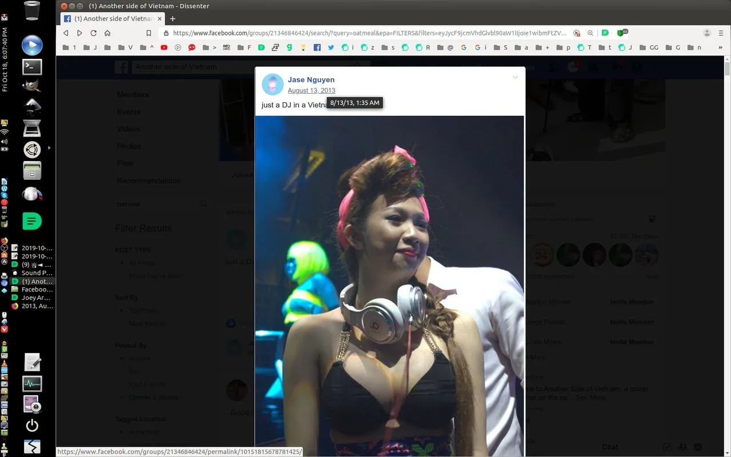
Task: Open the red chat bubble bookmark icon
Action: [x=192, y=47]
